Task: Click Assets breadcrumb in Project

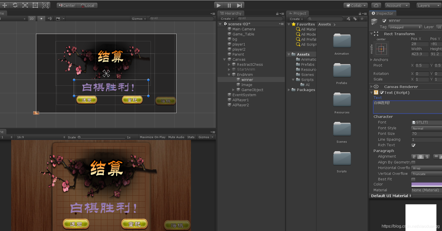Action: (324, 24)
